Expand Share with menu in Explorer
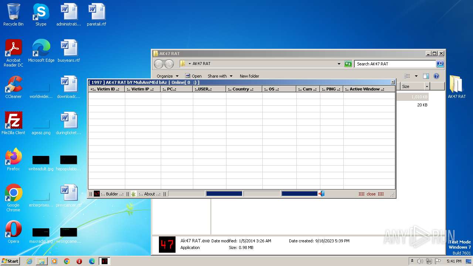 click(220, 76)
